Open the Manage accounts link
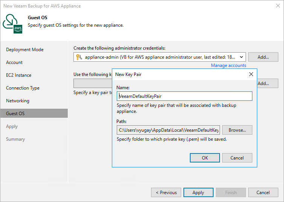The image size is (284, 202). click(228, 65)
